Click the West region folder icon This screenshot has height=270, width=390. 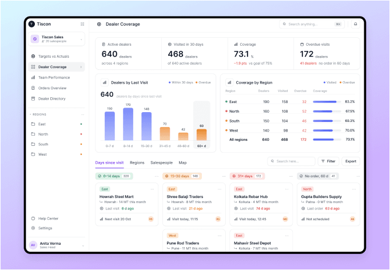pyautogui.click(x=33, y=154)
